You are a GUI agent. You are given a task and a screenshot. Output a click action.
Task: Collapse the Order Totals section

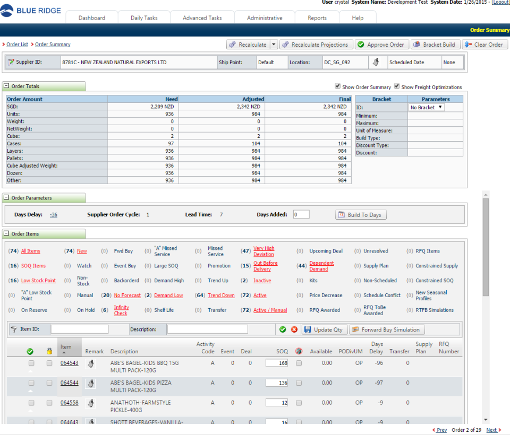click(7, 85)
